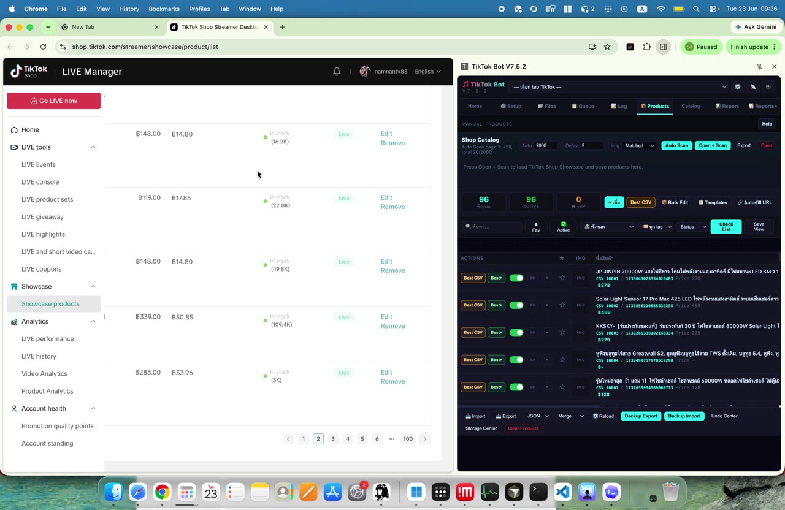This screenshot has height=510, width=785.
Task: Collapse the LIVE tools section
Action: pos(93,147)
